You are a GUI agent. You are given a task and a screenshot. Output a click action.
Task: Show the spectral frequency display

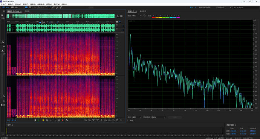point(26,8)
